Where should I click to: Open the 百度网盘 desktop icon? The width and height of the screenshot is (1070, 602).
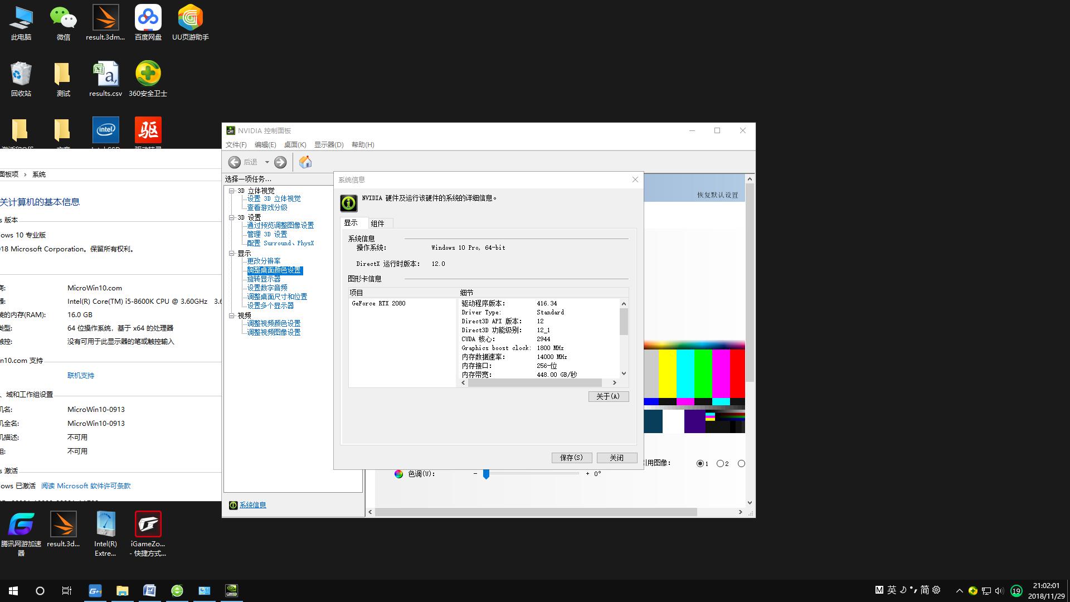click(x=148, y=18)
